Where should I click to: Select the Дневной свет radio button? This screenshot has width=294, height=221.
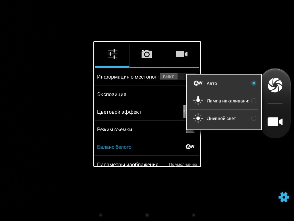[254, 118]
